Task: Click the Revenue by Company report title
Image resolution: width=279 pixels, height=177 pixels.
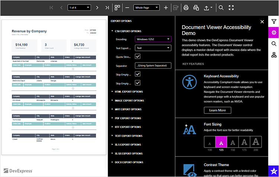Action: tap(29, 31)
